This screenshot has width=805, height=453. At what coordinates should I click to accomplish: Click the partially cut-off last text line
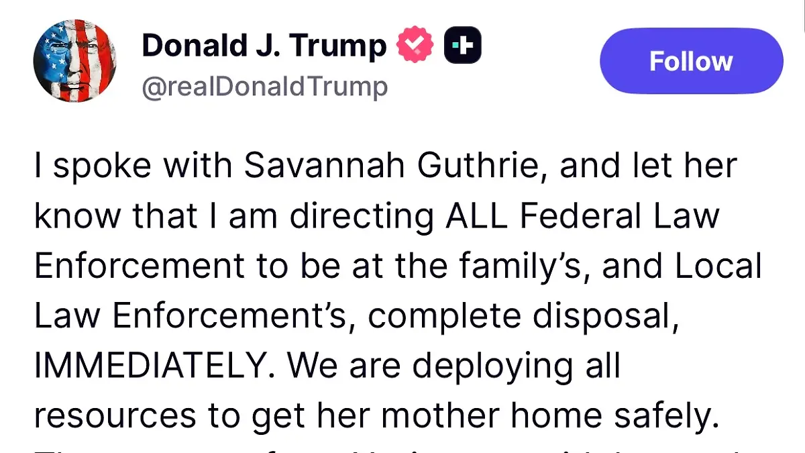point(402,448)
